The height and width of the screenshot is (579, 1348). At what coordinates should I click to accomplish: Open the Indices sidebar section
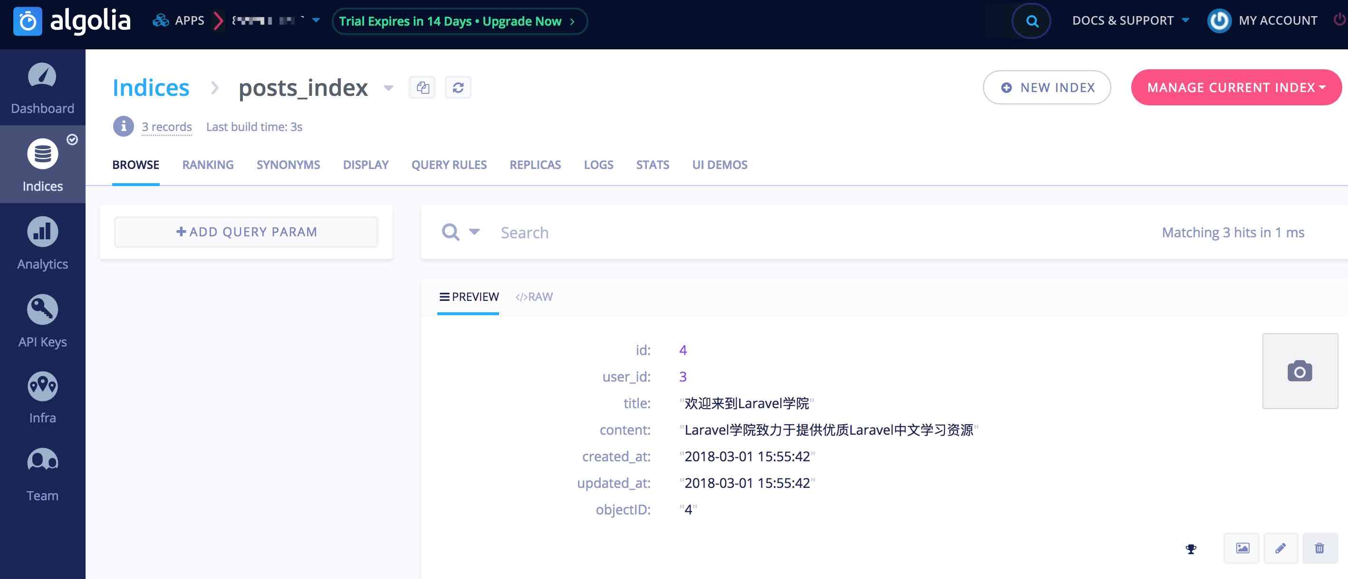tap(42, 165)
